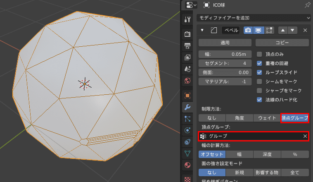Viewport: 313px width, 182px height.
Task: Open the Object Data mesh tab
Action: (187, 153)
